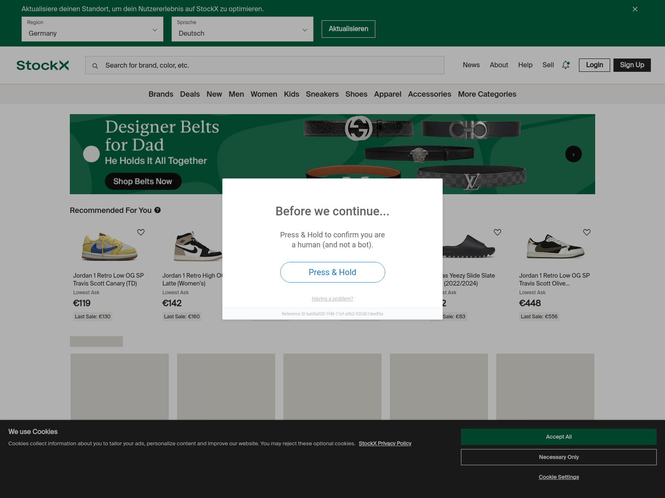Click Necessary Only cookies button
Image resolution: width=665 pixels, height=498 pixels.
[x=559, y=457]
